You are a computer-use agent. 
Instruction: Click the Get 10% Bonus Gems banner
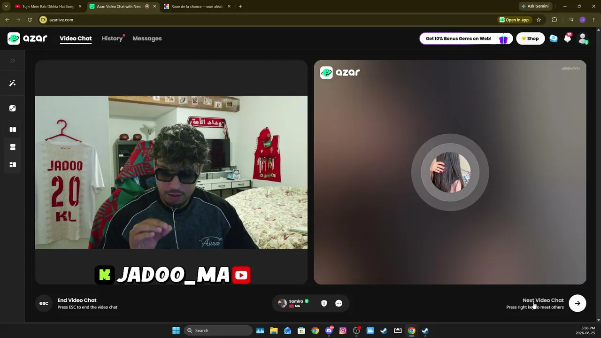[x=466, y=38]
